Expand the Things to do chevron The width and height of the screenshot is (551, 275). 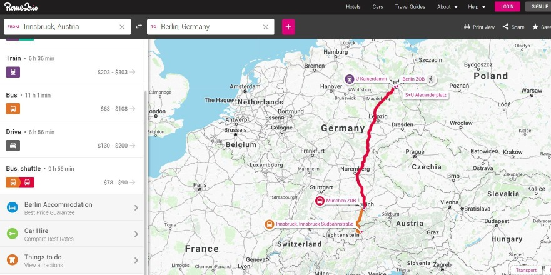click(x=136, y=261)
